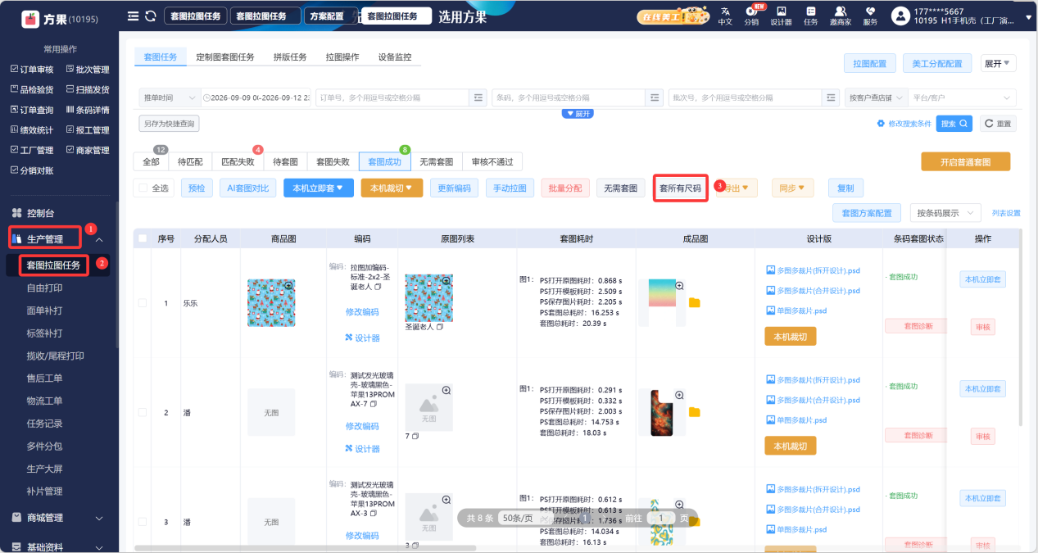Open the 任务 icon in the header
1038x553 pixels.
(x=810, y=16)
